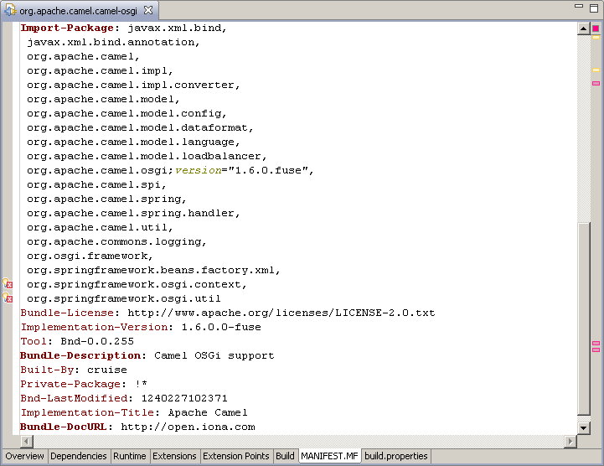Click the org.osgi.framework line
The image size is (604, 466).
coord(90,256)
